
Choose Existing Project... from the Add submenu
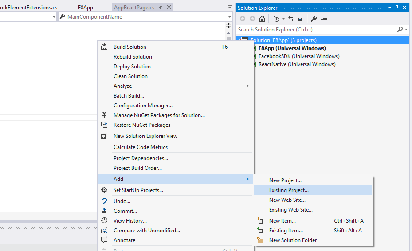(289, 190)
